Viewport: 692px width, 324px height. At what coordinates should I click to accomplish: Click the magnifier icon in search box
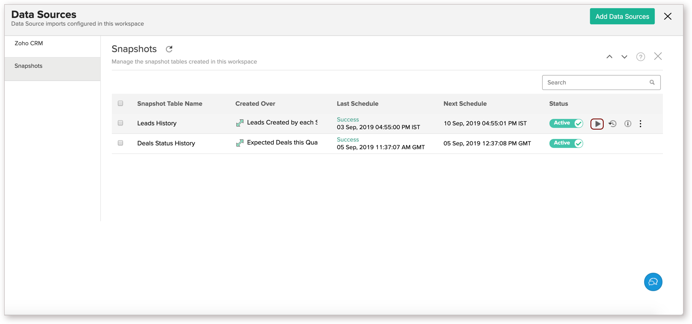click(x=652, y=83)
